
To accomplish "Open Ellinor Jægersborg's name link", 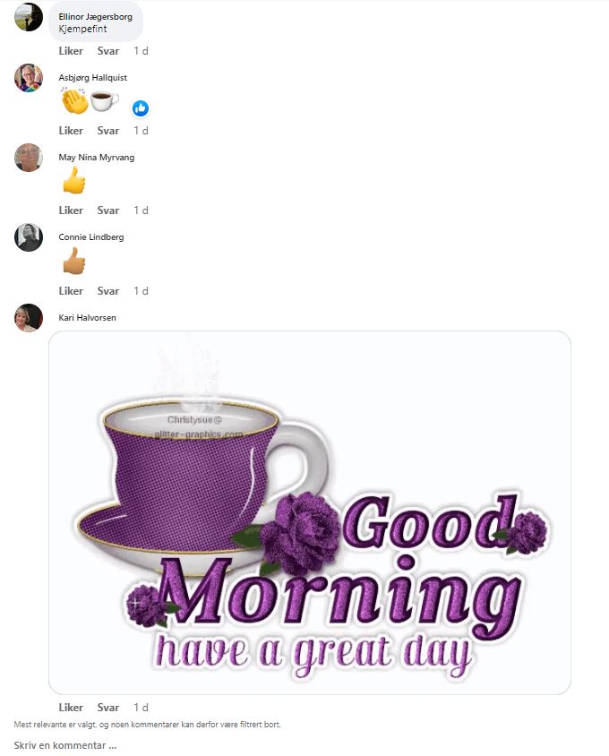I will [96, 16].
